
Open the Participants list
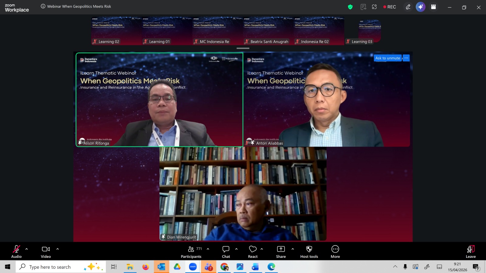(191, 252)
